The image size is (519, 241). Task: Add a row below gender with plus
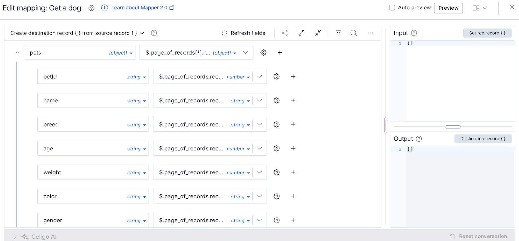pos(293,220)
